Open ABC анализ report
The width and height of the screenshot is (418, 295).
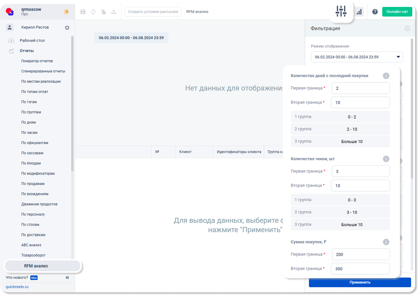[31, 245]
